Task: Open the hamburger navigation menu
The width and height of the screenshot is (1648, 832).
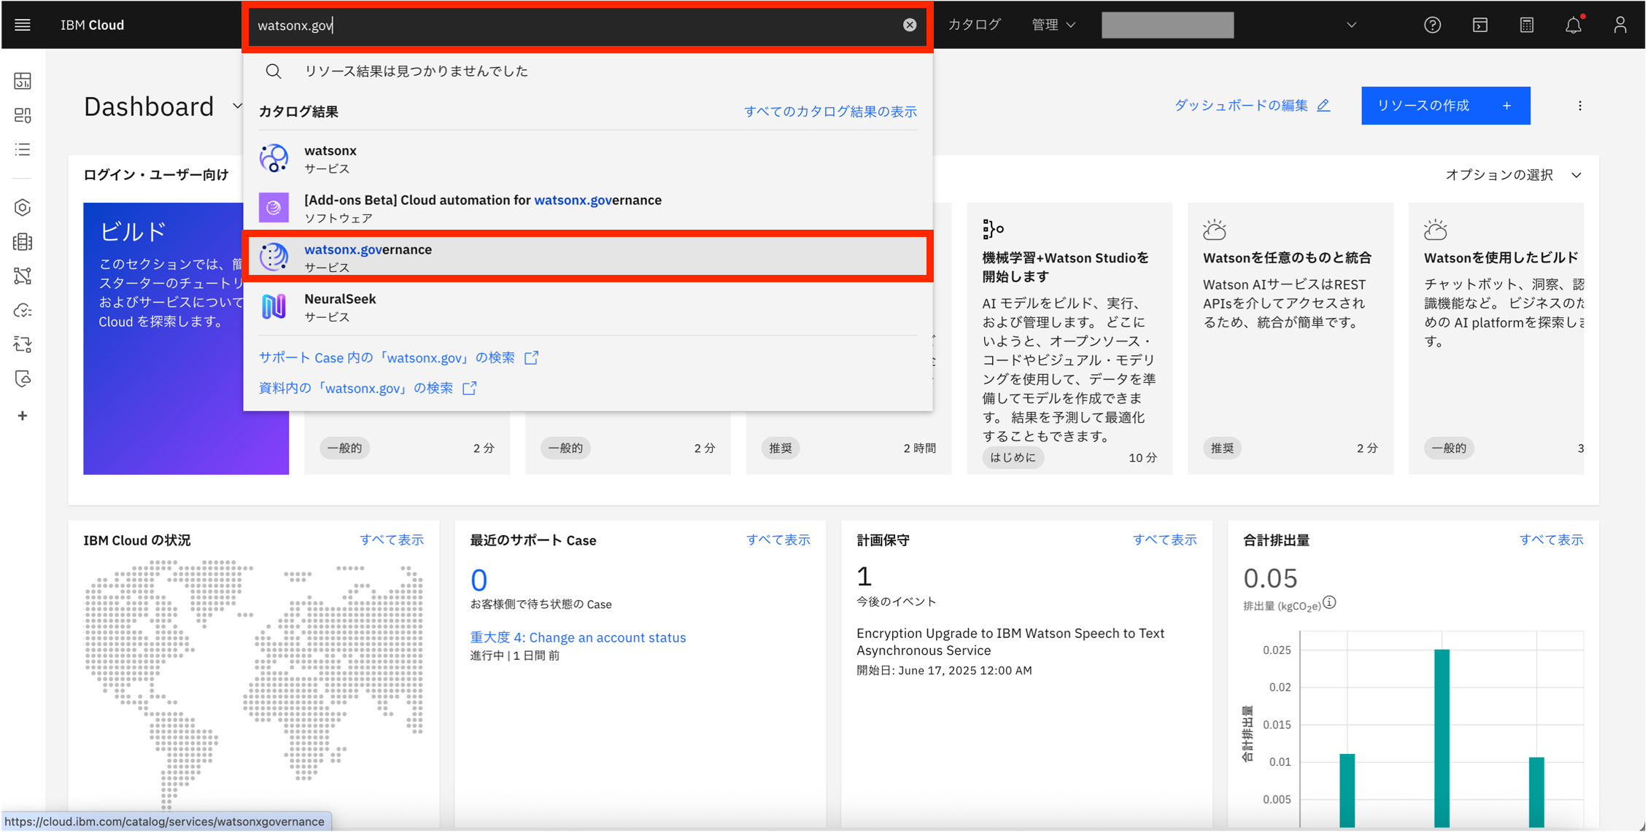Action: coord(23,25)
